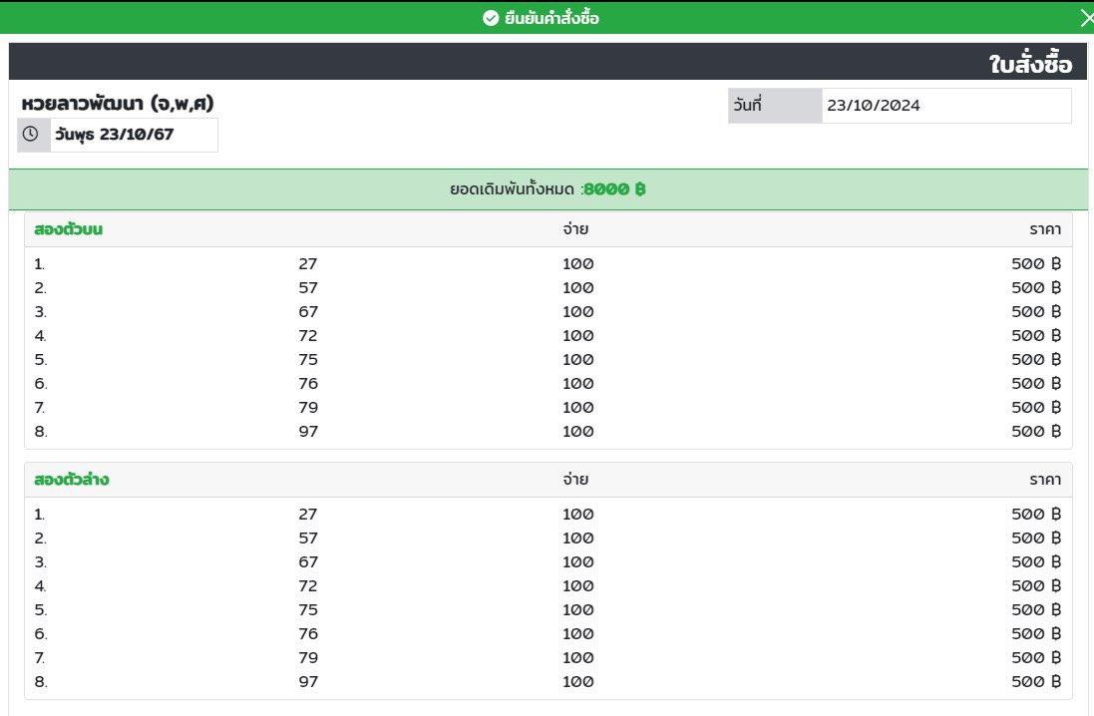Image resolution: width=1094 pixels, height=716 pixels.
Task: Select number 27 in the สองตัวบน list
Action: pyautogui.click(x=308, y=264)
